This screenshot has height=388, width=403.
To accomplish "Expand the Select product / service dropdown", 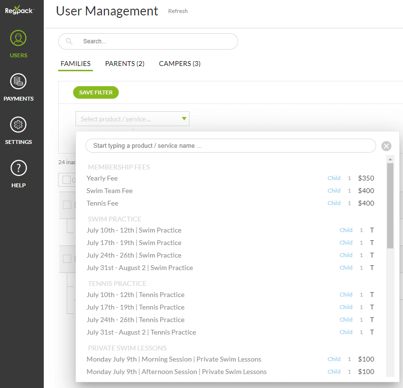I will 132,119.
